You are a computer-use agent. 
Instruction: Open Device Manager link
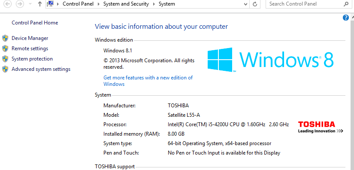click(x=30, y=38)
